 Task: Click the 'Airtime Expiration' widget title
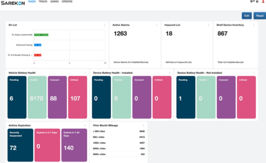[20, 125]
